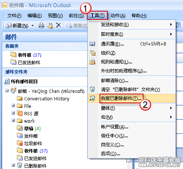Expand Send/Receive (发送和接收) submenu
Viewport: 183px width, 169px height.
(132, 25)
